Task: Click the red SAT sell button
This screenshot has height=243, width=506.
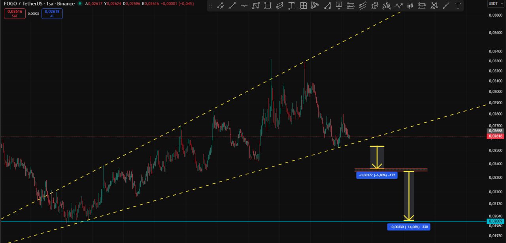Action: pyautogui.click(x=15, y=13)
